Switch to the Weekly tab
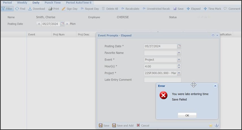The height and width of the screenshot is (130, 242). tap(22, 3)
